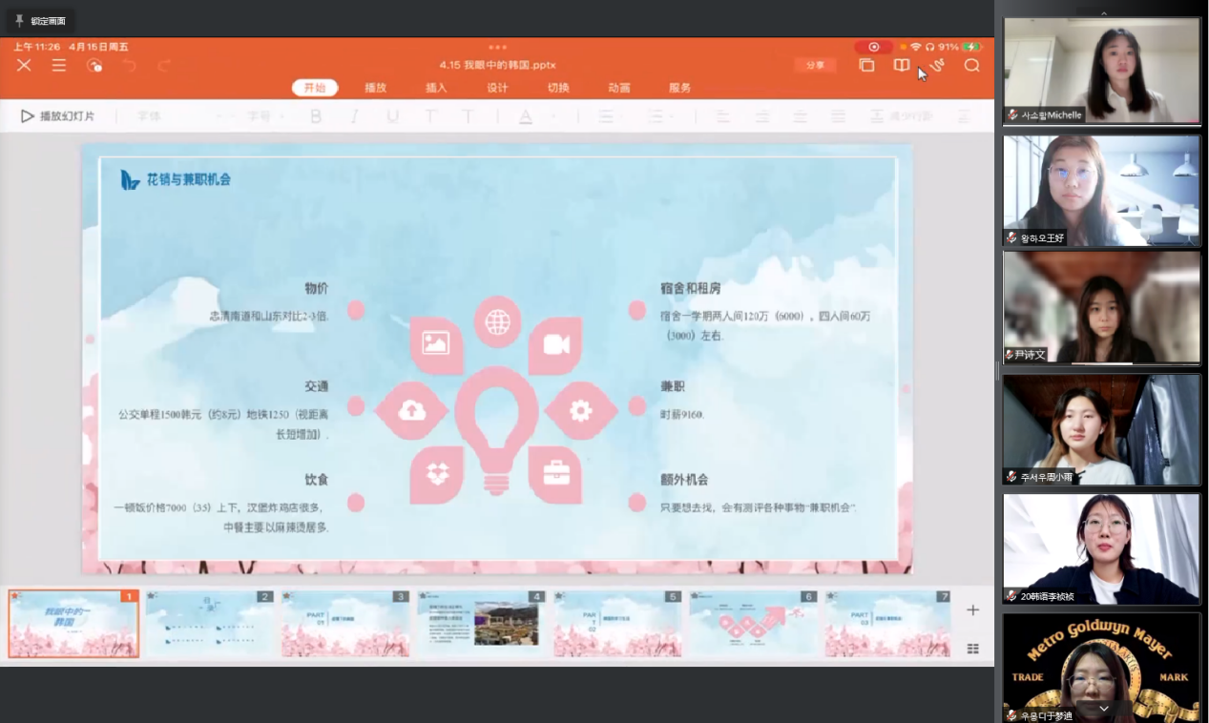Switch to the 动画 tab

coord(618,88)
